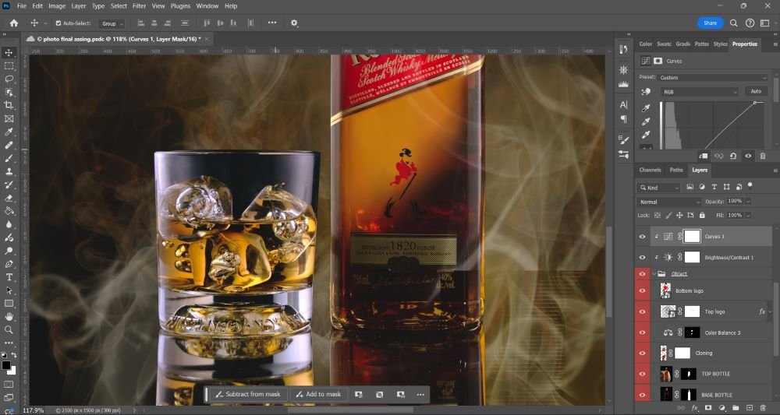Select the Top logo layer thumbnail
780x415 pixels.
tap(668, 311)
